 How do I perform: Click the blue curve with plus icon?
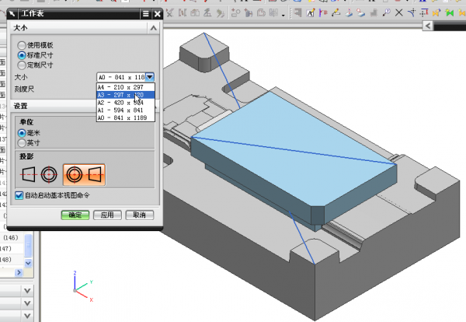pyautogui.click(x=412, y=12)
